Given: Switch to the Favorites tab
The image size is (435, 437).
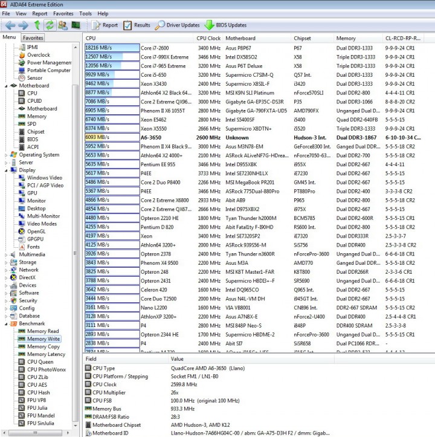Looking at the screenshot, I should click(x=33, y=37).
